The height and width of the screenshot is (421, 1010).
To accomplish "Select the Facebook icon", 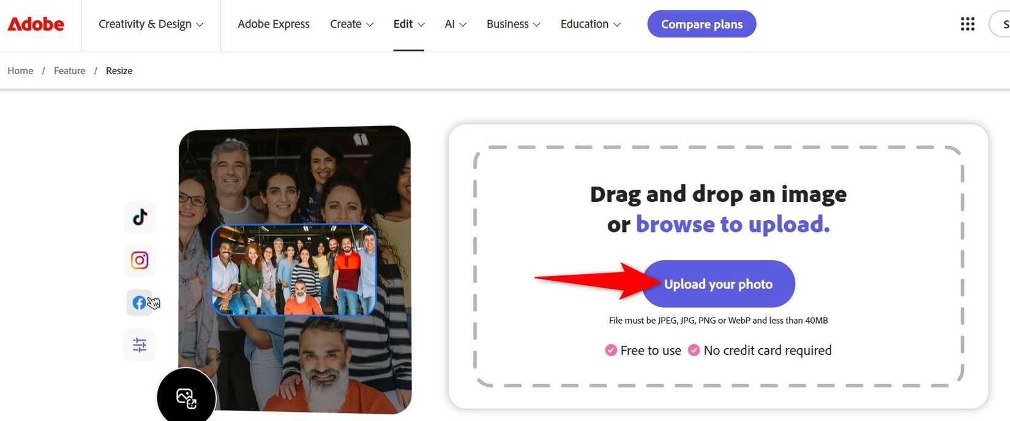I will (140, 302).
